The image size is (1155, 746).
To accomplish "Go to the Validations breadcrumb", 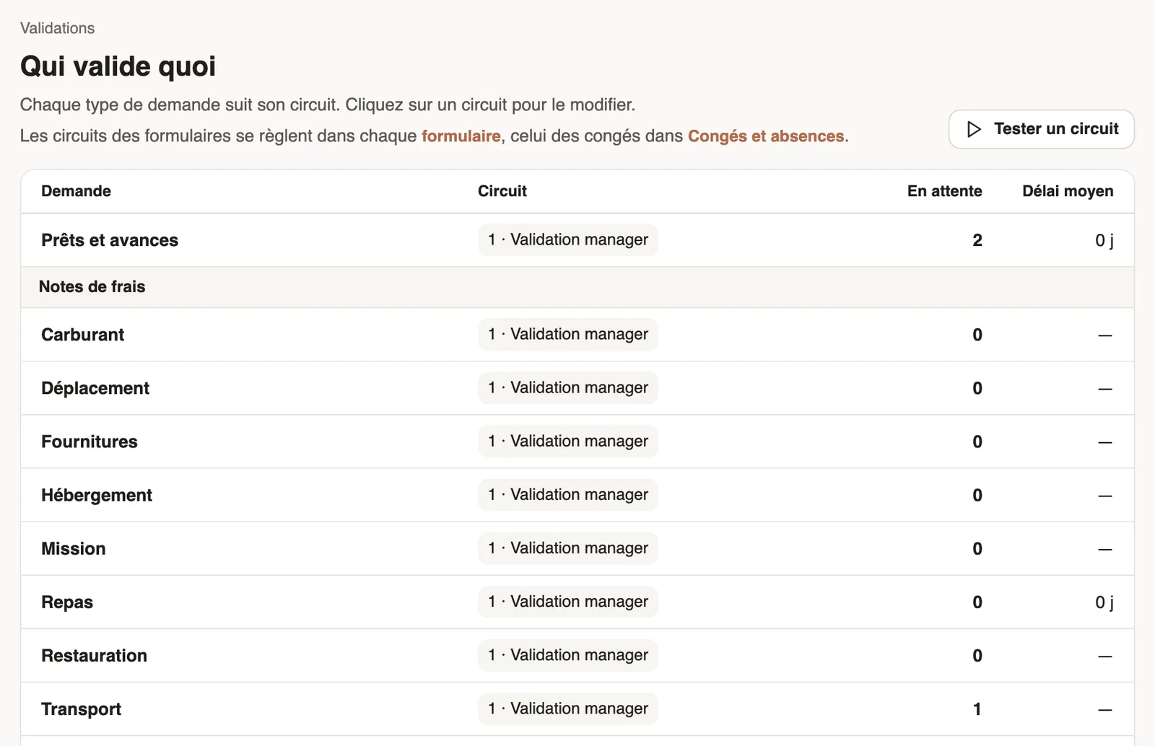I will coord(57,28).
